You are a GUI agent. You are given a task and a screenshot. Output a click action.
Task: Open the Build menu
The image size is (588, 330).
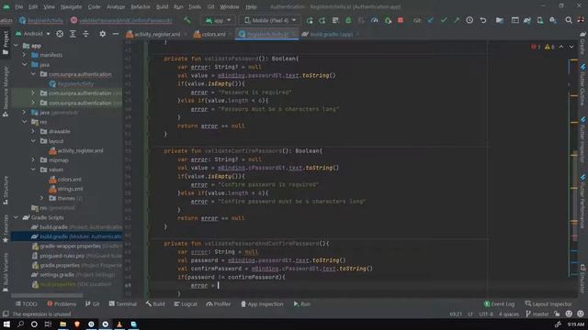coord(162,6)
